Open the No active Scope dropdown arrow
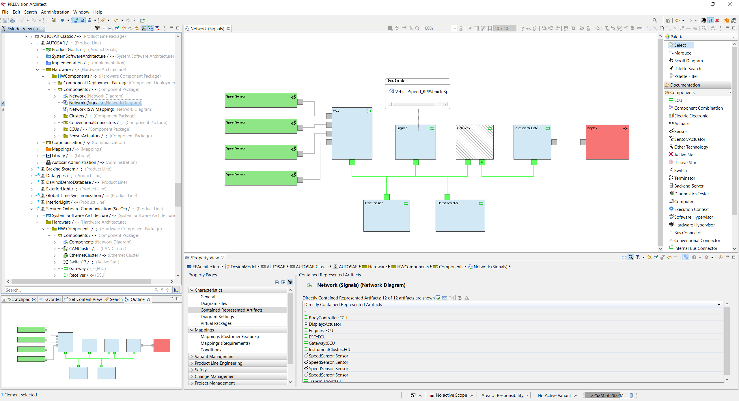739x401 pixels. pos(472,396)
